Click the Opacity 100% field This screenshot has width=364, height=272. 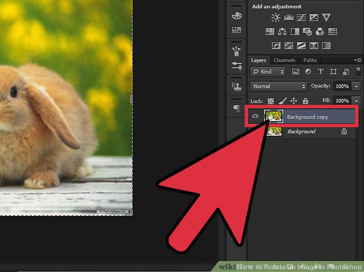click(342, 86)
